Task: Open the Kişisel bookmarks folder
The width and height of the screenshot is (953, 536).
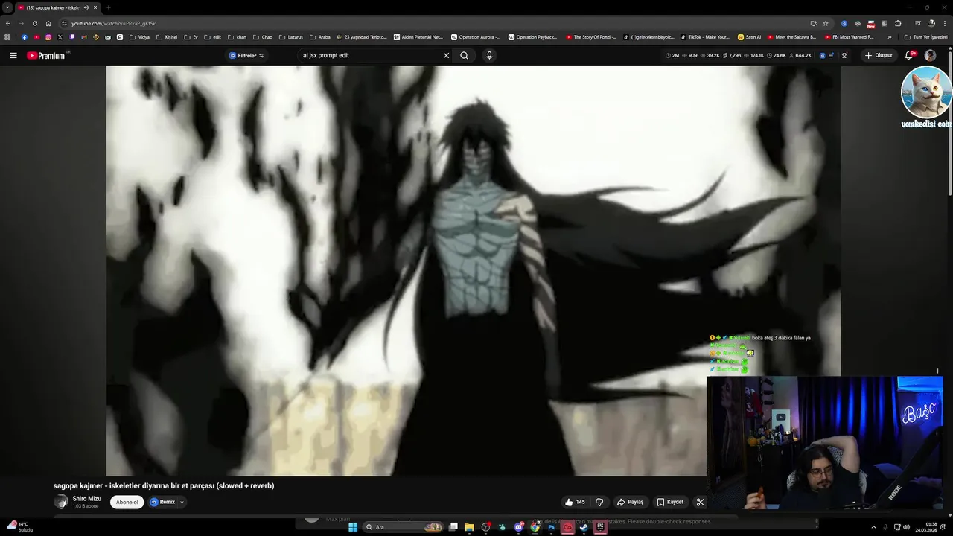Action: [x=167, y=36]
